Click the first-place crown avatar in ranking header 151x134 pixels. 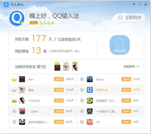point(57,66)
